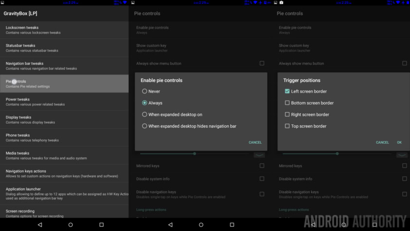Toggle Always show menu button in middle screen
The height and width of the screenshot is (231, 410).
click(x=262, y=63)
